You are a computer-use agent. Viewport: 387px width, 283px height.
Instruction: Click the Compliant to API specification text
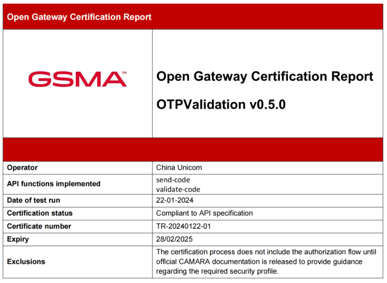204,213
